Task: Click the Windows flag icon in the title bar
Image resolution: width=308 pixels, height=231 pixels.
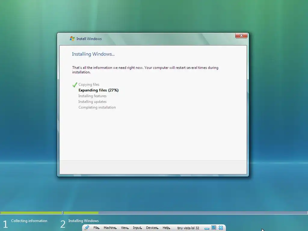Action: pos(72,38)
